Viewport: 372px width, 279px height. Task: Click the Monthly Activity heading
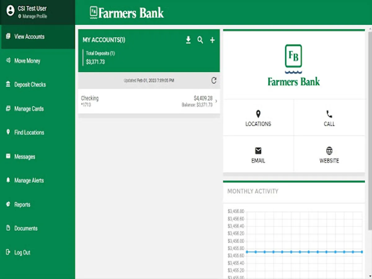click(253, 191)
